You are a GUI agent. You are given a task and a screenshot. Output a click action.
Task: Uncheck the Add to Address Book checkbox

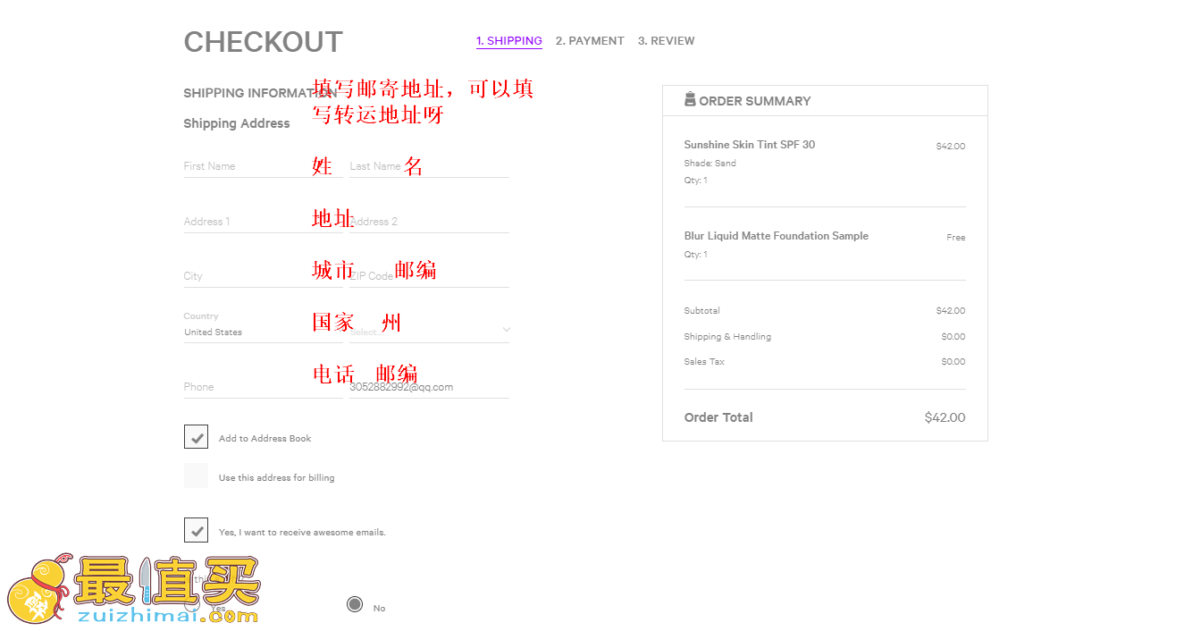tap(197, 437)
